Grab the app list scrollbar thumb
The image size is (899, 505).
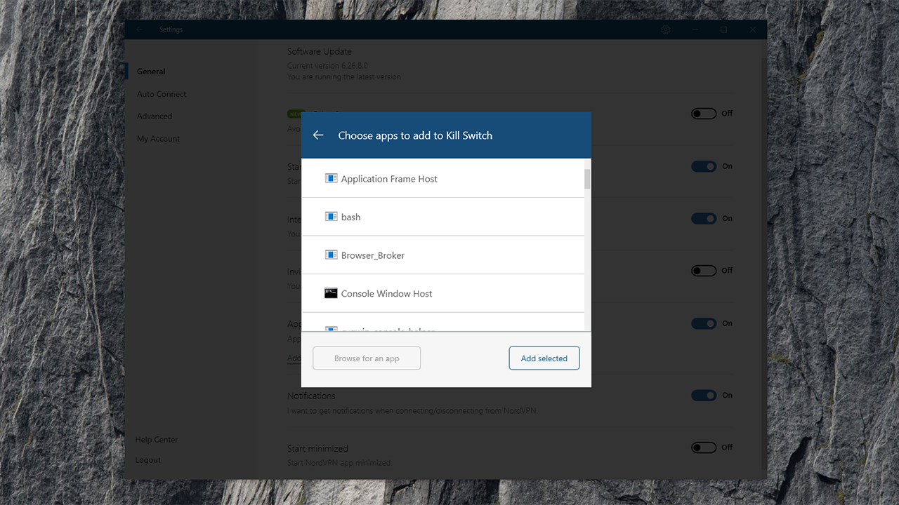(x=587, y=179)
